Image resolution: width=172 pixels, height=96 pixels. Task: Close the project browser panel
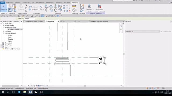click(21, 21)
